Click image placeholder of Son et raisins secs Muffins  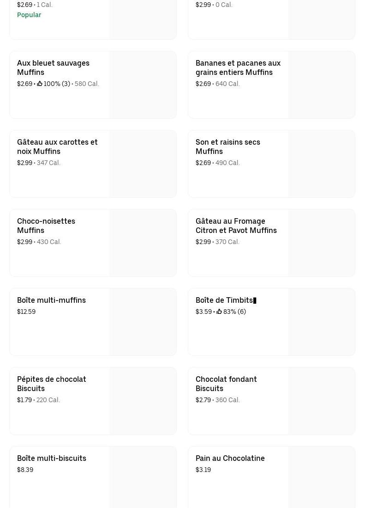click(321, 164)
